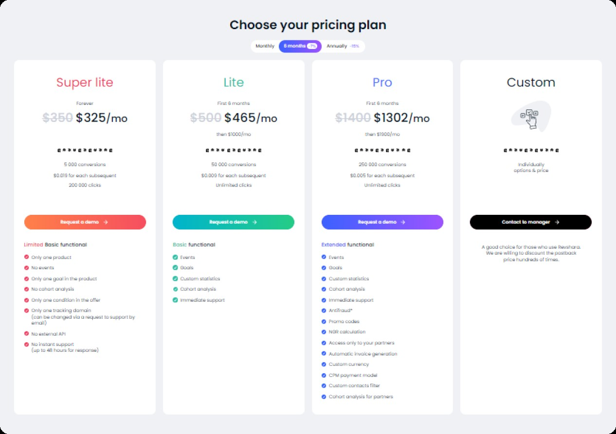The width and height of the screenshot is (616, 434).
Task: Click the $1302/mo Pro price
Action: tap(402, 118)
